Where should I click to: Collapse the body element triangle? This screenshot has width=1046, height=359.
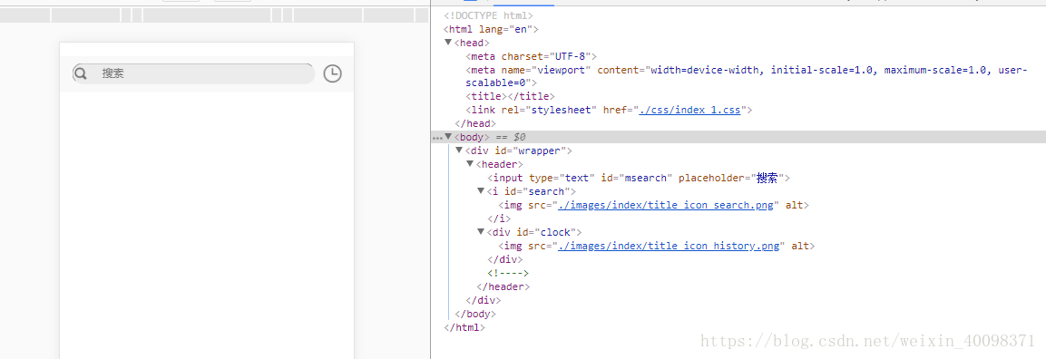click(x=448, y=137)
